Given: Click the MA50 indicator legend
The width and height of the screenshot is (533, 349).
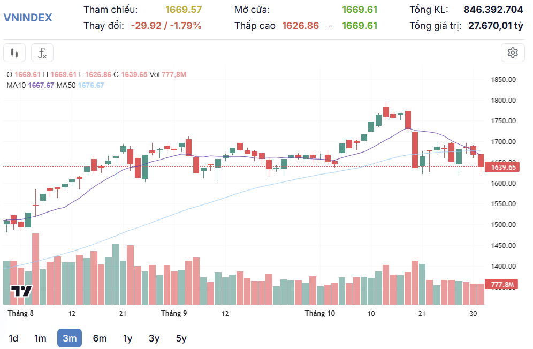Looking at the screenshot, I should point(80,86).
